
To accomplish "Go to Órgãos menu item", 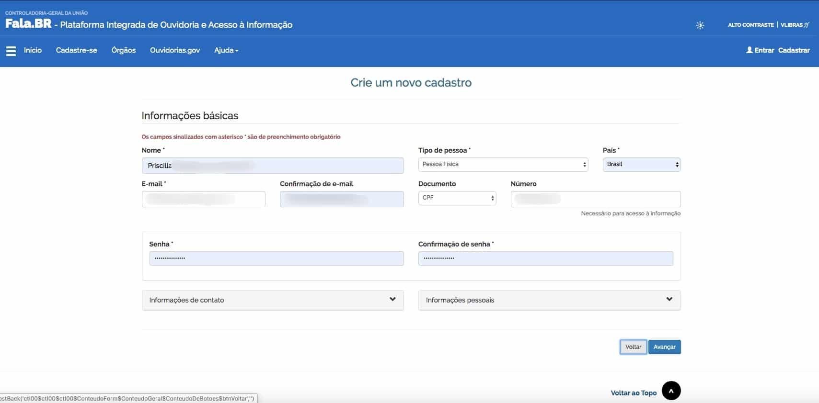I will (124, 50).
